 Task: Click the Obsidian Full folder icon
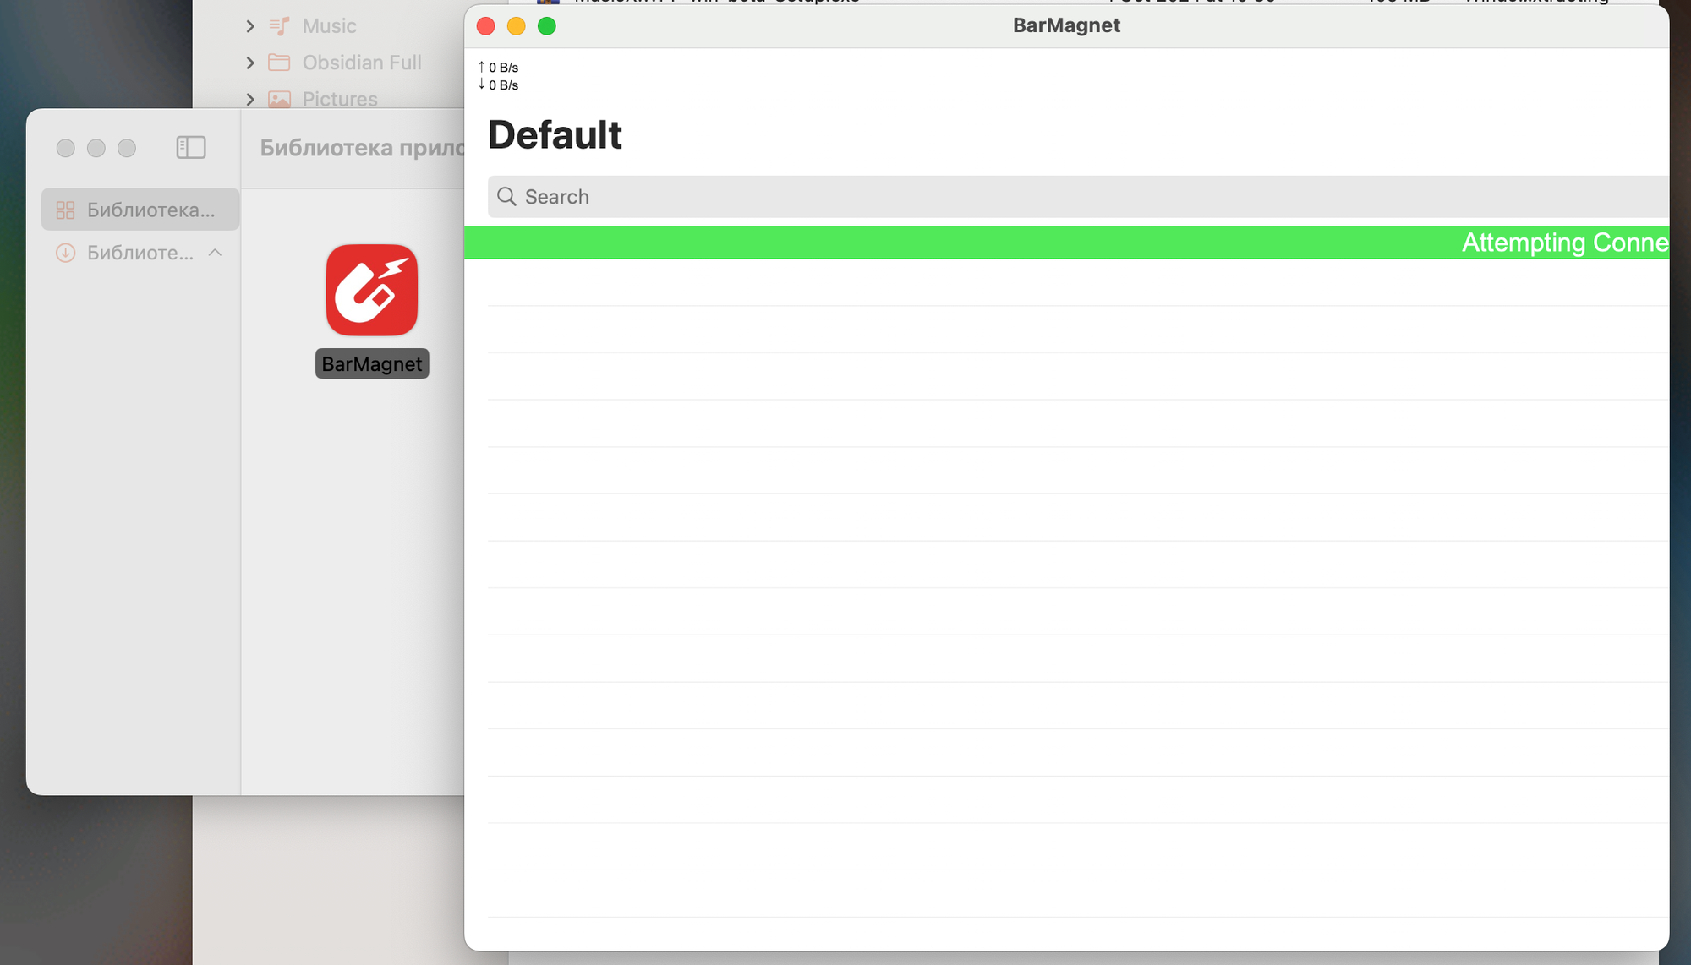click(x=279, y=63)
